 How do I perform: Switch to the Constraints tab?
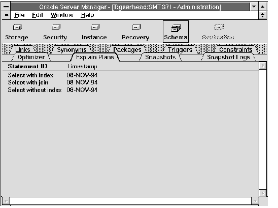[x=236, y=50]
